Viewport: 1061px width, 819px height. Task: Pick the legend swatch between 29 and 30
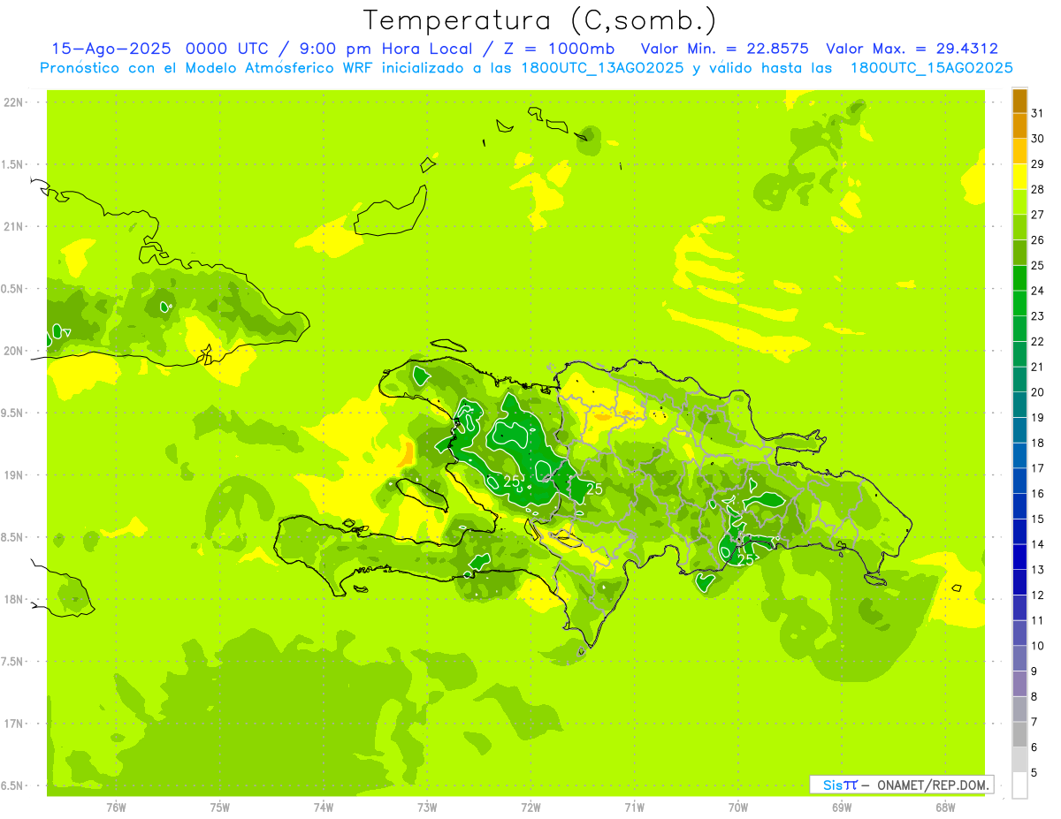[x=1019, y=151]
